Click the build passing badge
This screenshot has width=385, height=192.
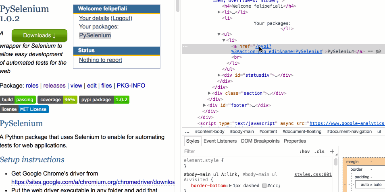(x=18, y=100)
